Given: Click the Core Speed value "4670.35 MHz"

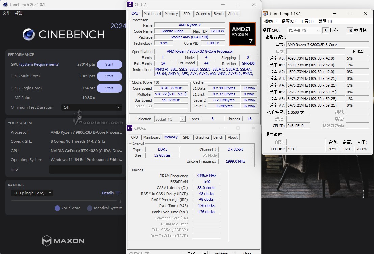Looking at the screenshot, I should tap(171, 88).
